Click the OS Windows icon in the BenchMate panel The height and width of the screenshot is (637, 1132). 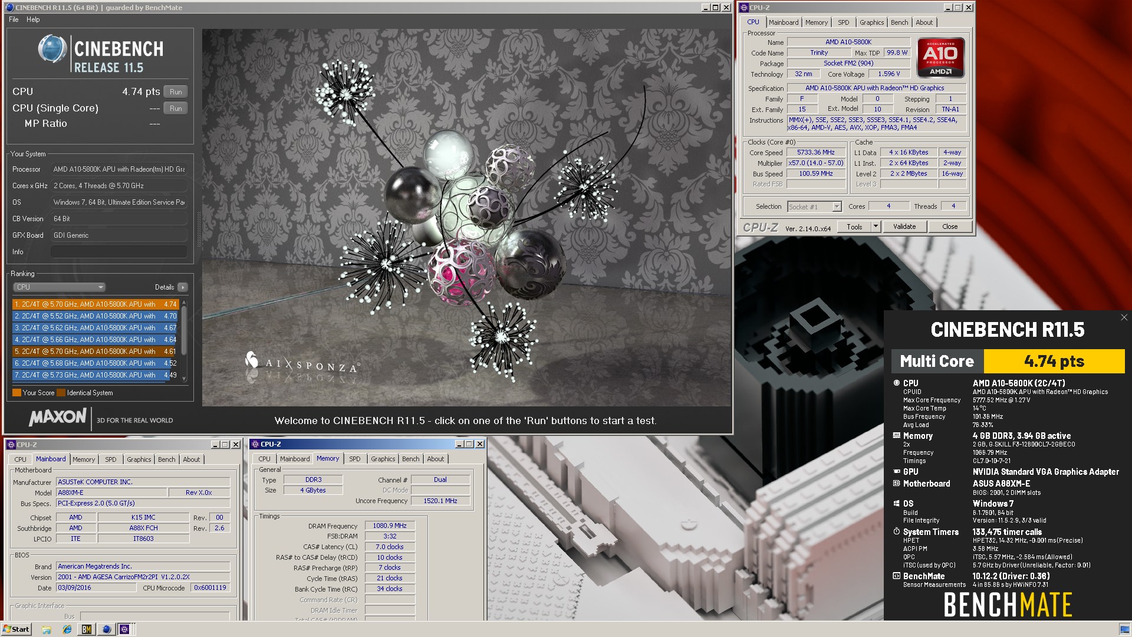point(896,503)
